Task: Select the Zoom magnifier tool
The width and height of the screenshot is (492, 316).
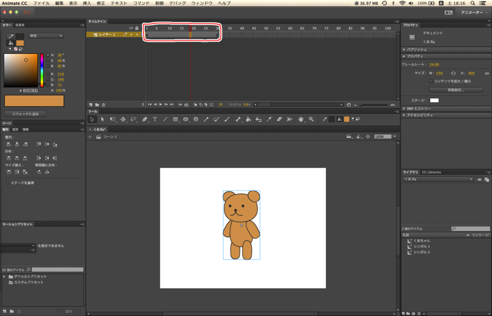Action: 311,119
